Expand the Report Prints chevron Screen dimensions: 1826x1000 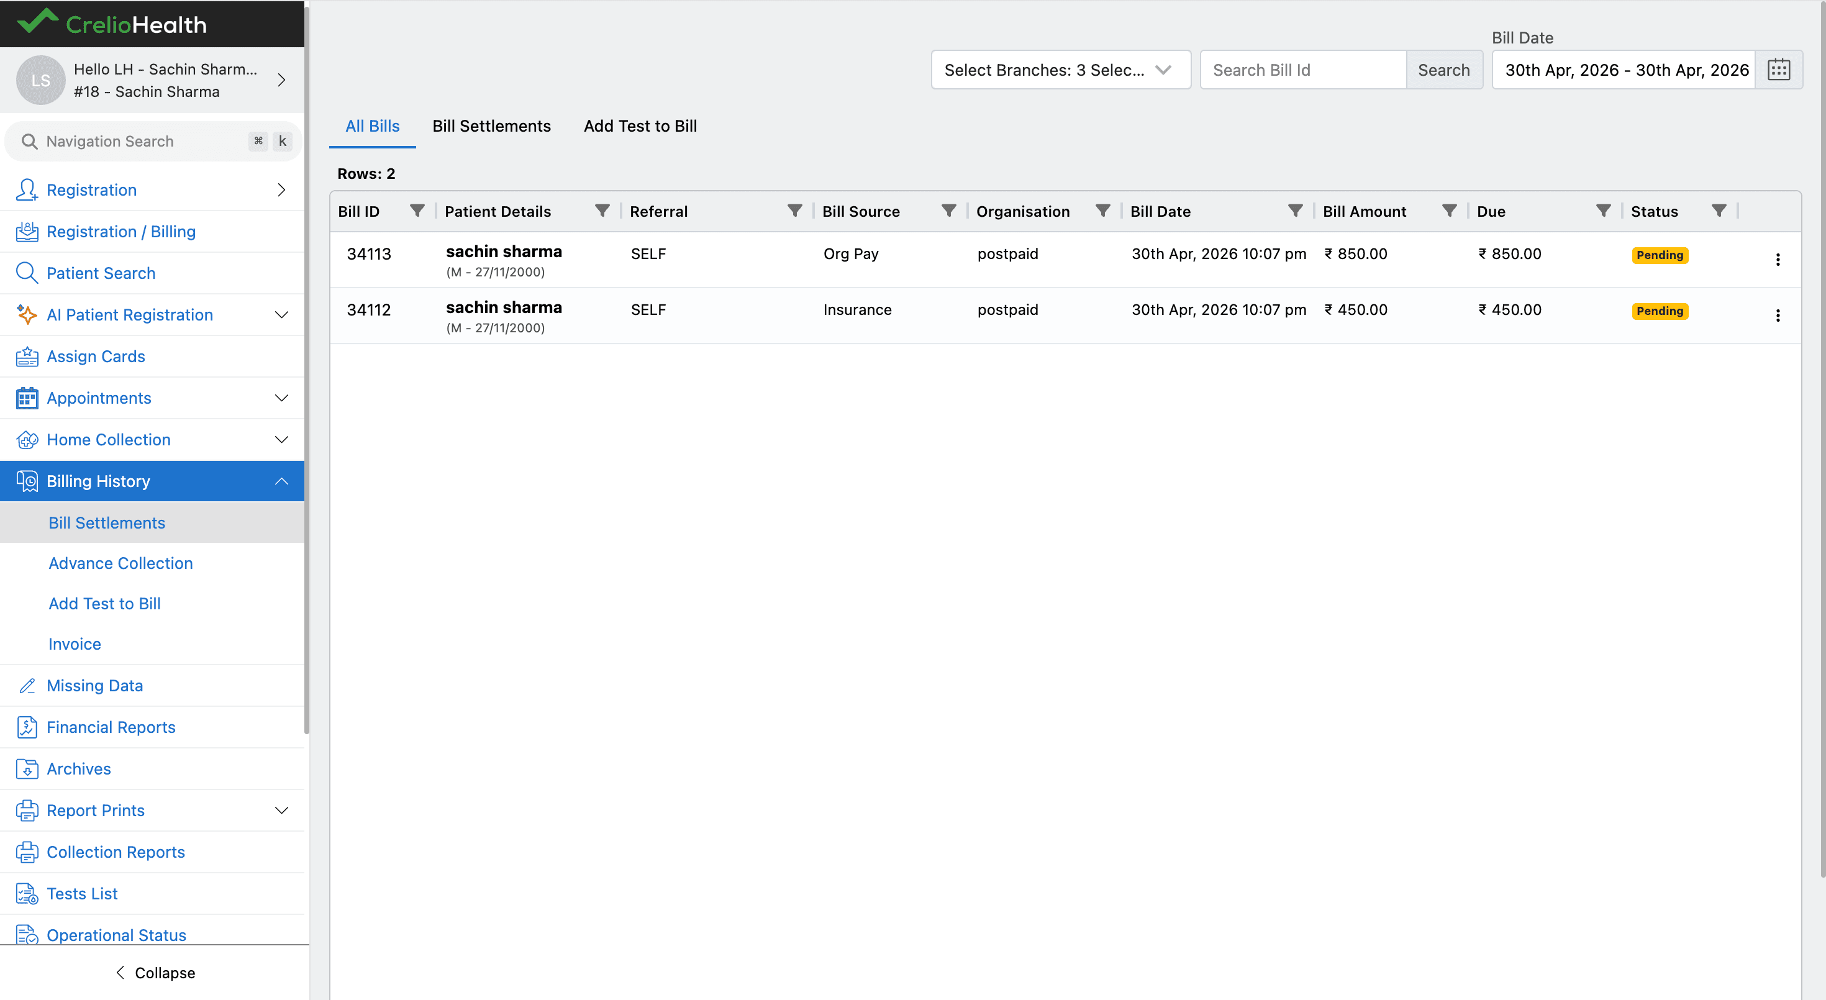281,810
